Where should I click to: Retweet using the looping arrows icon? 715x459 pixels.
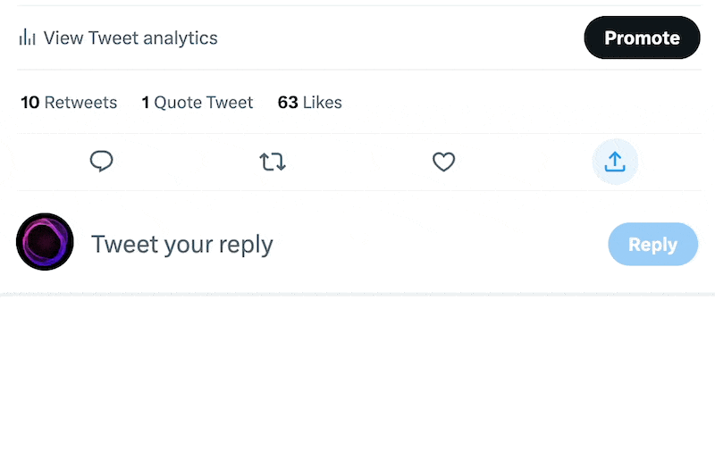coord(273,162)
